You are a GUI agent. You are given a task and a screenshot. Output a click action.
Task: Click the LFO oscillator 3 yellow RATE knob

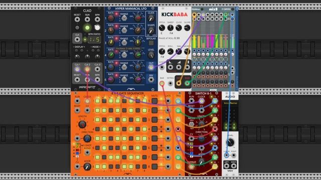[111, 42]
